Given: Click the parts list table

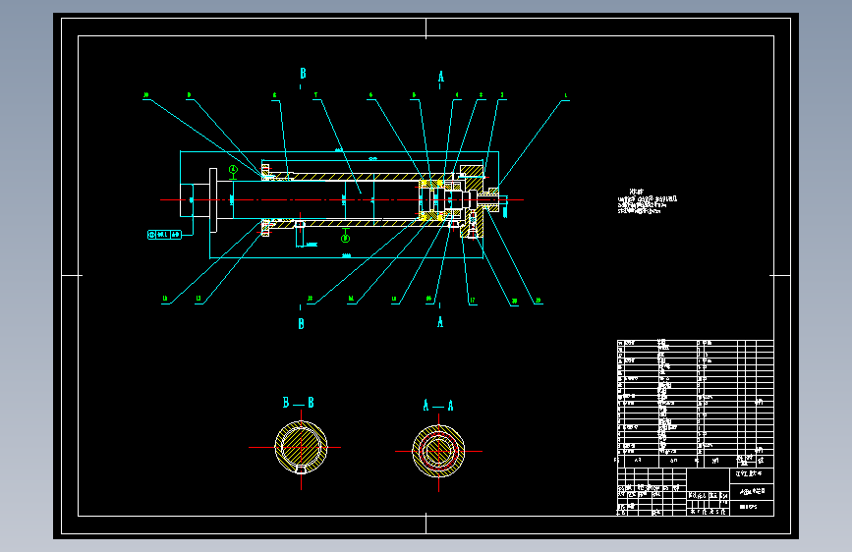Looking at the screenshot, I should tap(696, 404).
